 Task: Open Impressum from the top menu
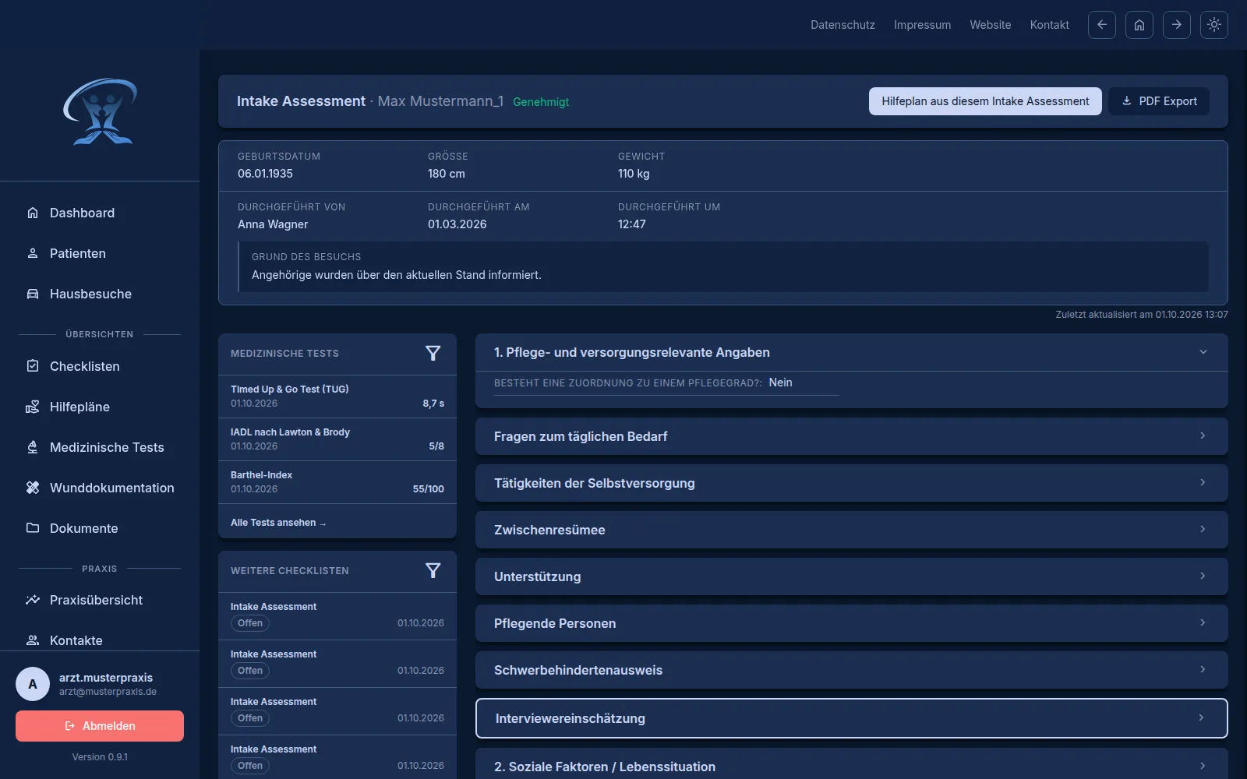(x=922, y=25)
